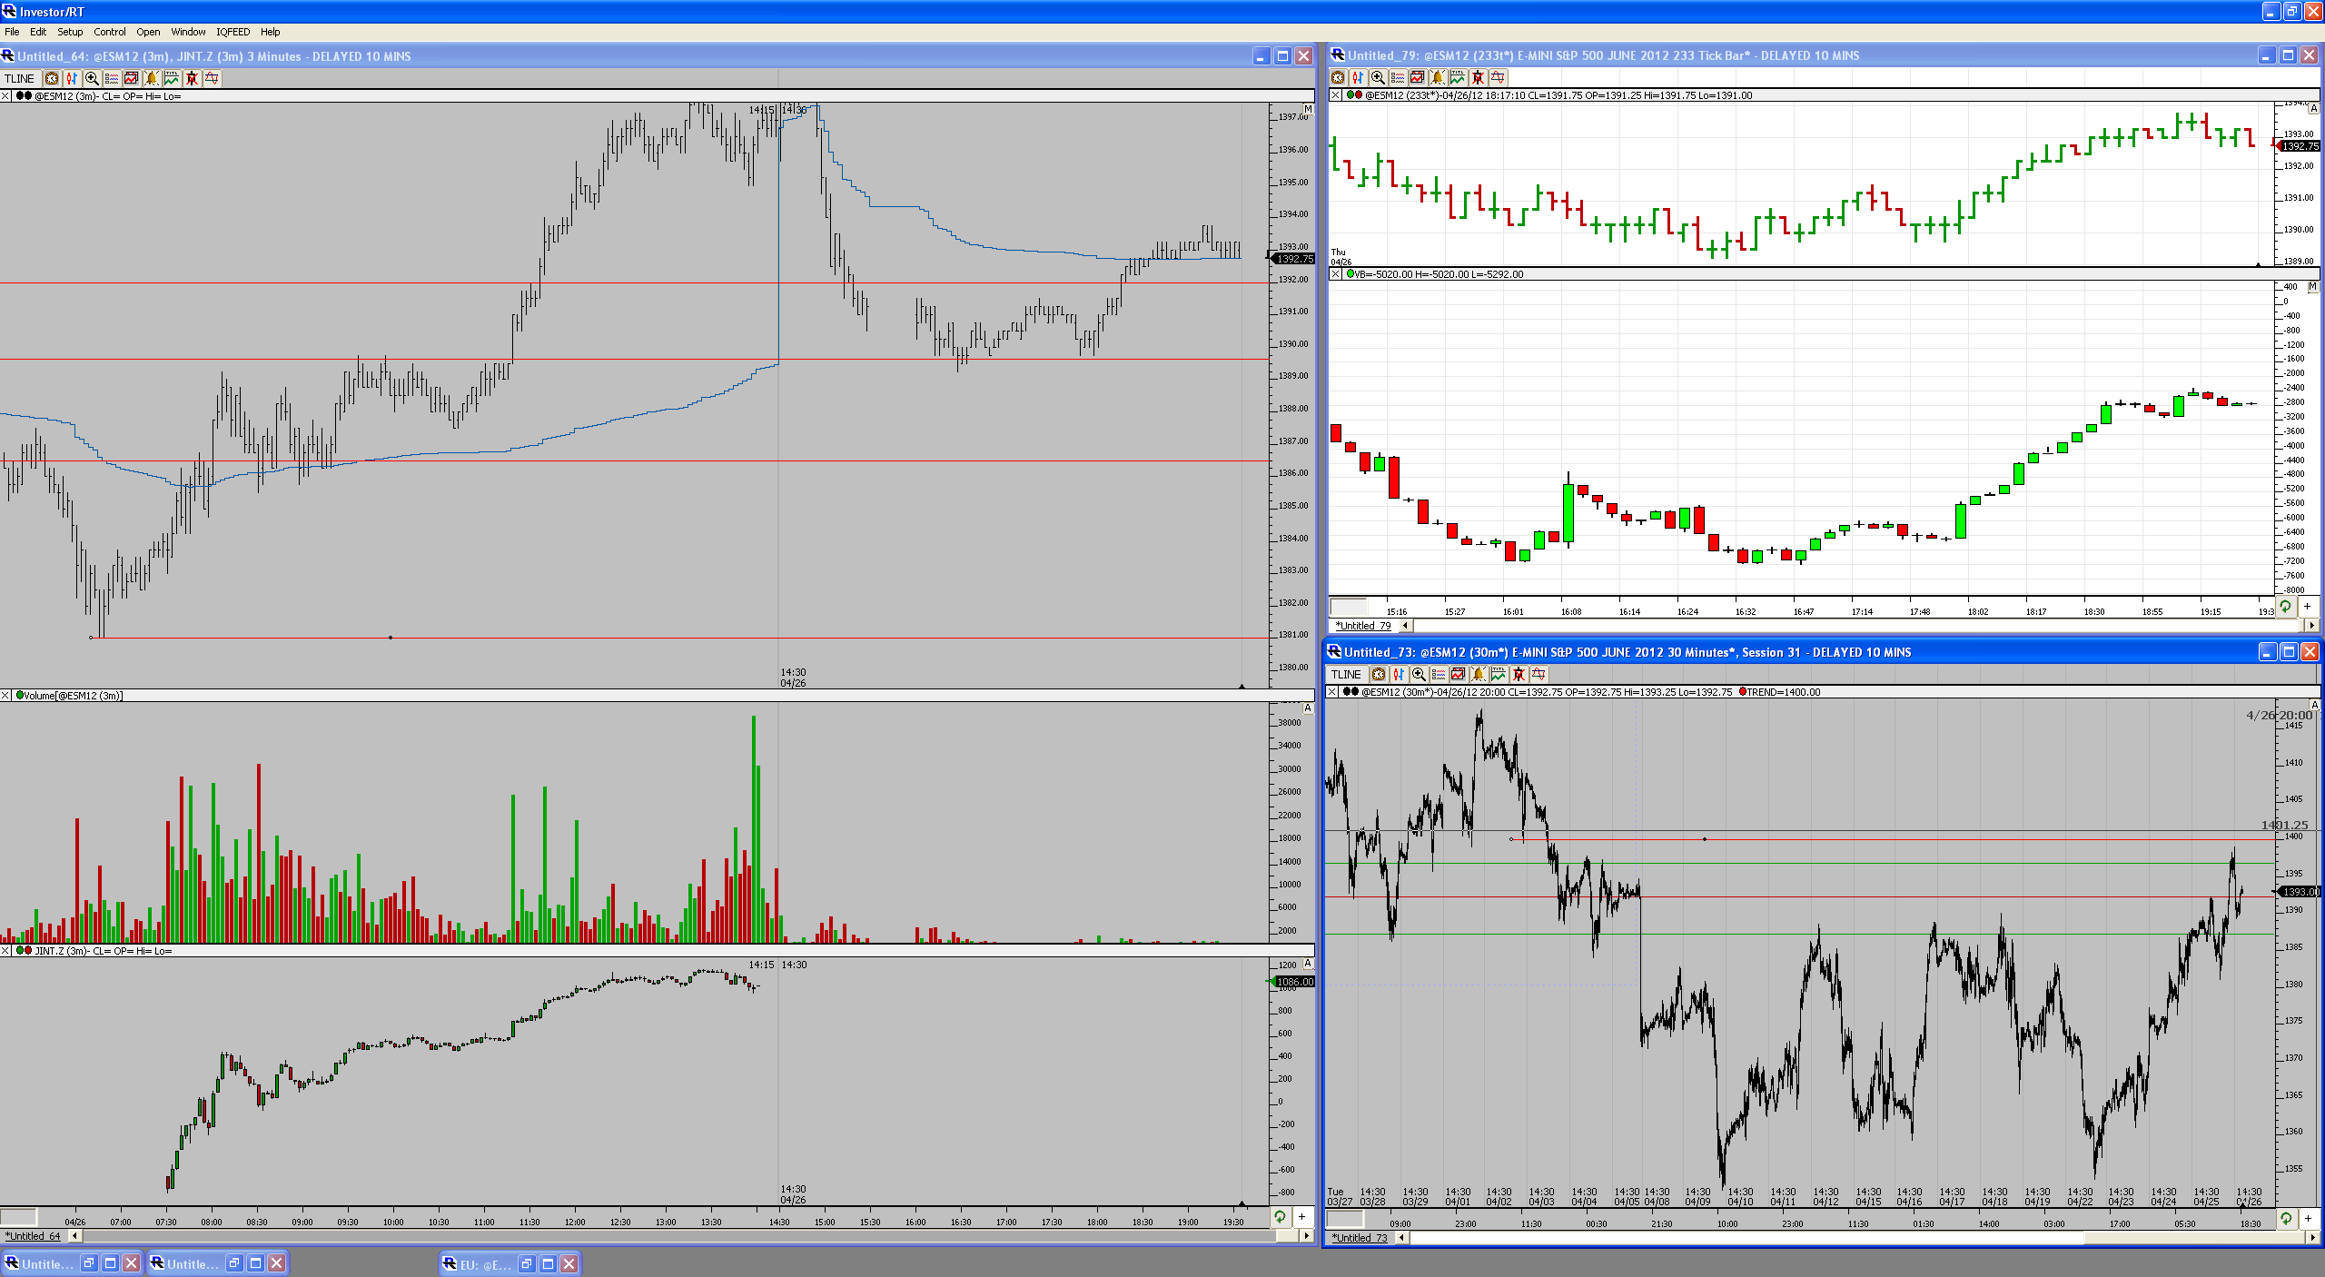Open the Setup menu
The width and height of the screenshot is (2325, 1277).
coord(70,32)
